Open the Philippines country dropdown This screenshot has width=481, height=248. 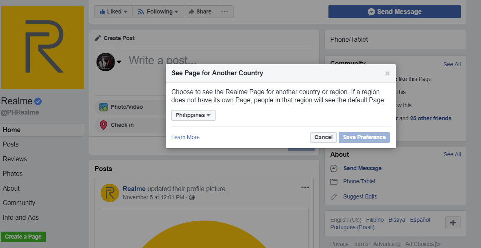click(x=193, y=115)
